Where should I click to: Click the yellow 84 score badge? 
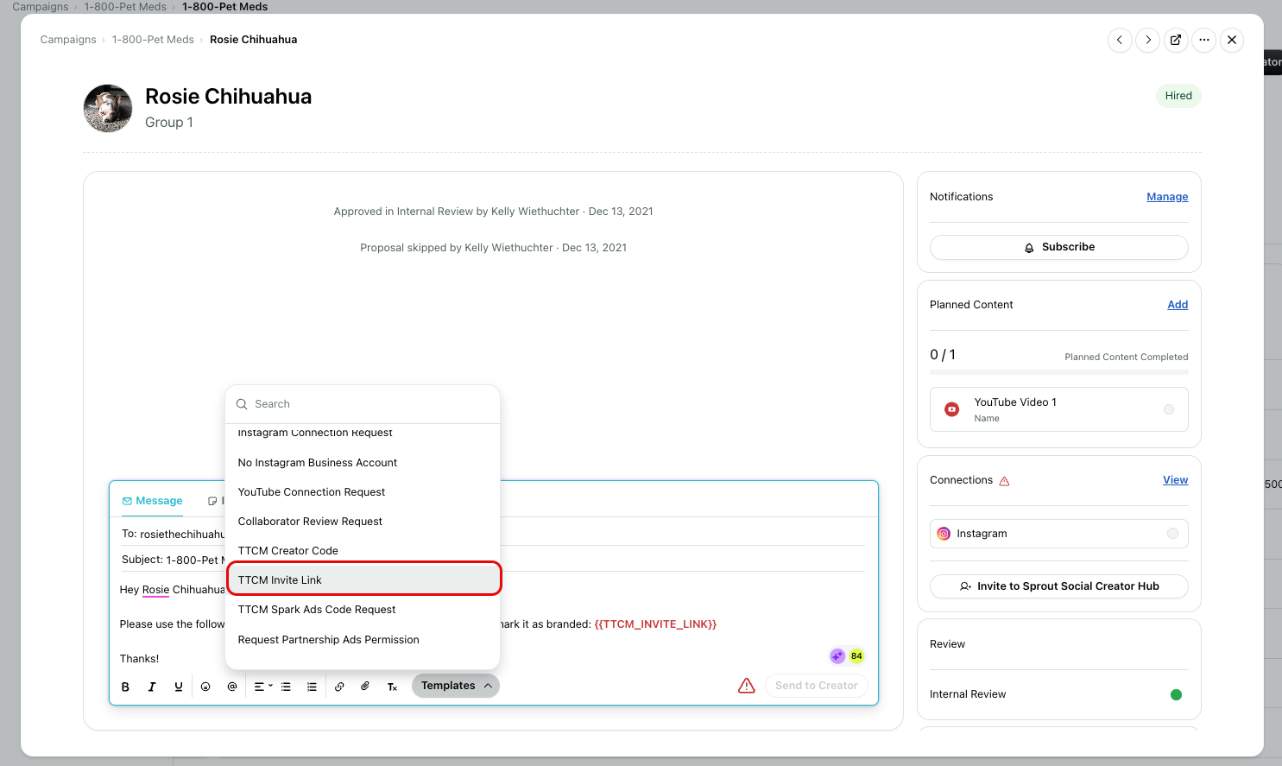pyautogui.click(x=856, y=656)
